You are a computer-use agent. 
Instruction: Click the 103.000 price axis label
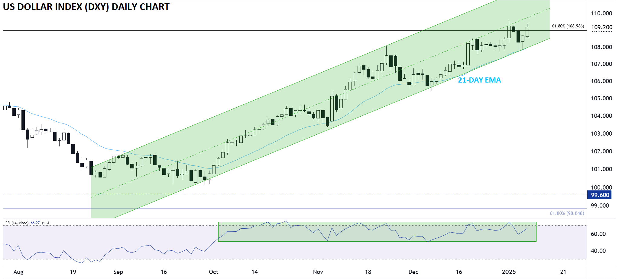coord(601,133)
